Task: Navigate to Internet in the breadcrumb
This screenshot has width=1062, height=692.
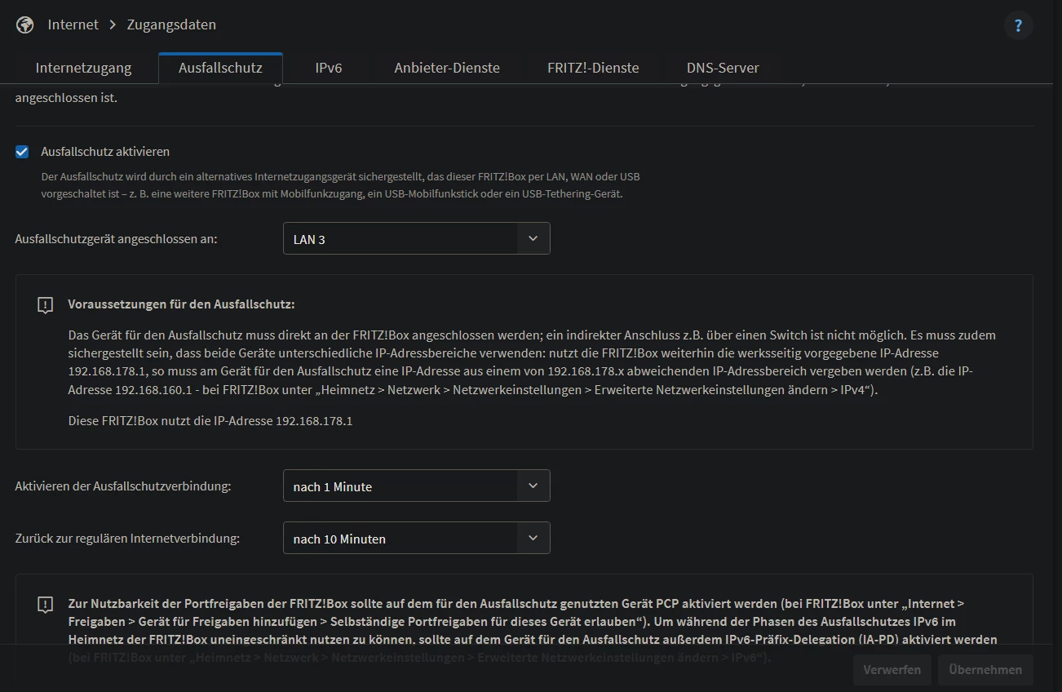Action: [x=73, y=24]
